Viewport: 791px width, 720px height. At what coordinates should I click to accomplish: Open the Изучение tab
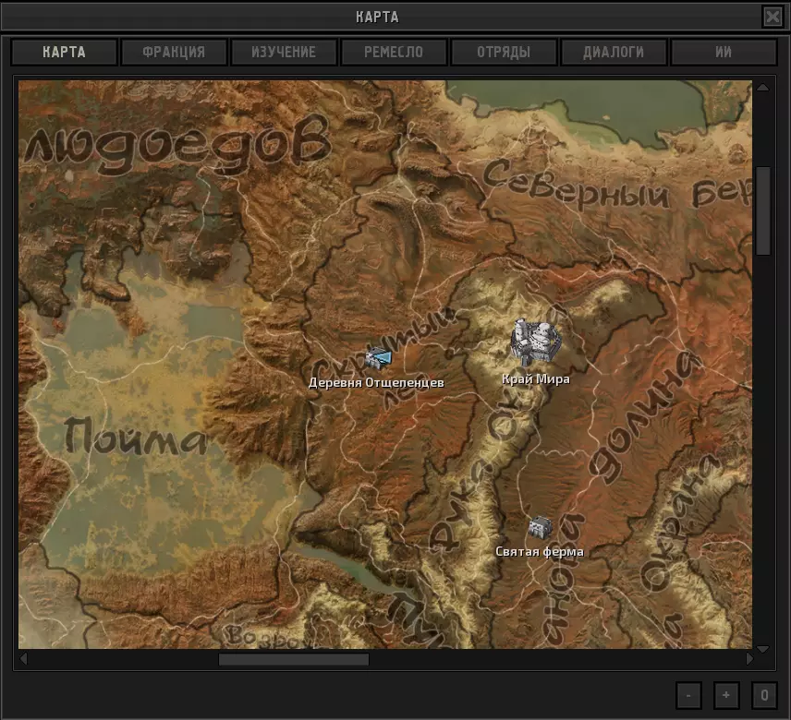tap(284, 52)
